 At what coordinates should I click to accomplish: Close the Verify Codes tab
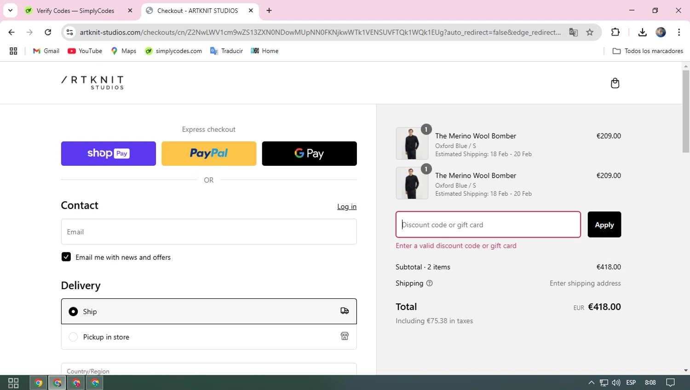130,11
